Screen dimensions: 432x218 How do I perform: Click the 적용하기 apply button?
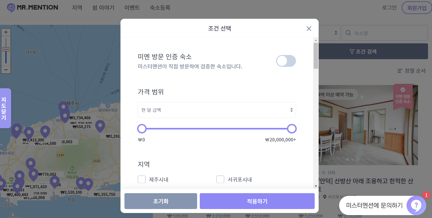[257, 201]
